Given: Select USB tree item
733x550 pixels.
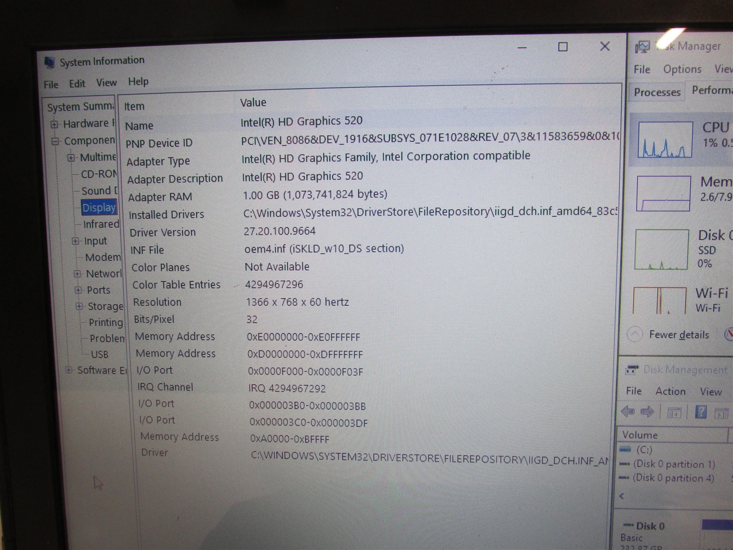Looking at the screenshot, I should pos(99,354).
